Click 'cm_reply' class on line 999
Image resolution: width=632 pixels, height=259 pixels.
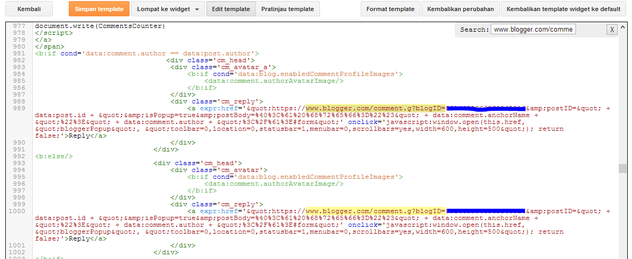tap(240, 204)
